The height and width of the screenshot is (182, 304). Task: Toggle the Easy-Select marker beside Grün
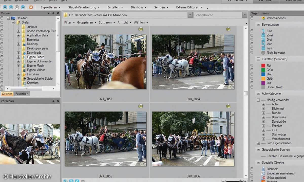252,70
